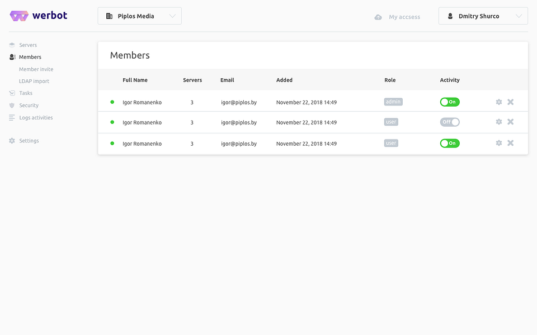Click the Logs activities list icon
Screen dimensions: 537x335
pyautogui.click(x=12, y=118)
